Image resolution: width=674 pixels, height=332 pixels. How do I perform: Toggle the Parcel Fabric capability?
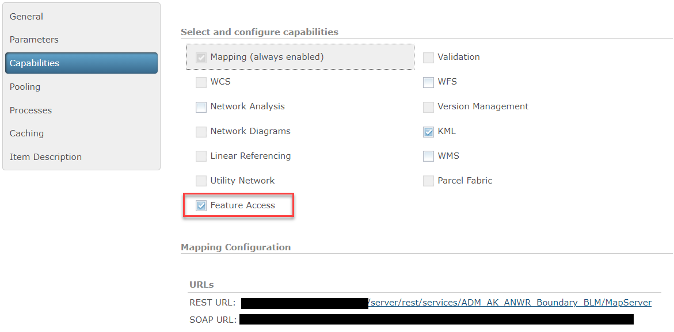[428, 180]
